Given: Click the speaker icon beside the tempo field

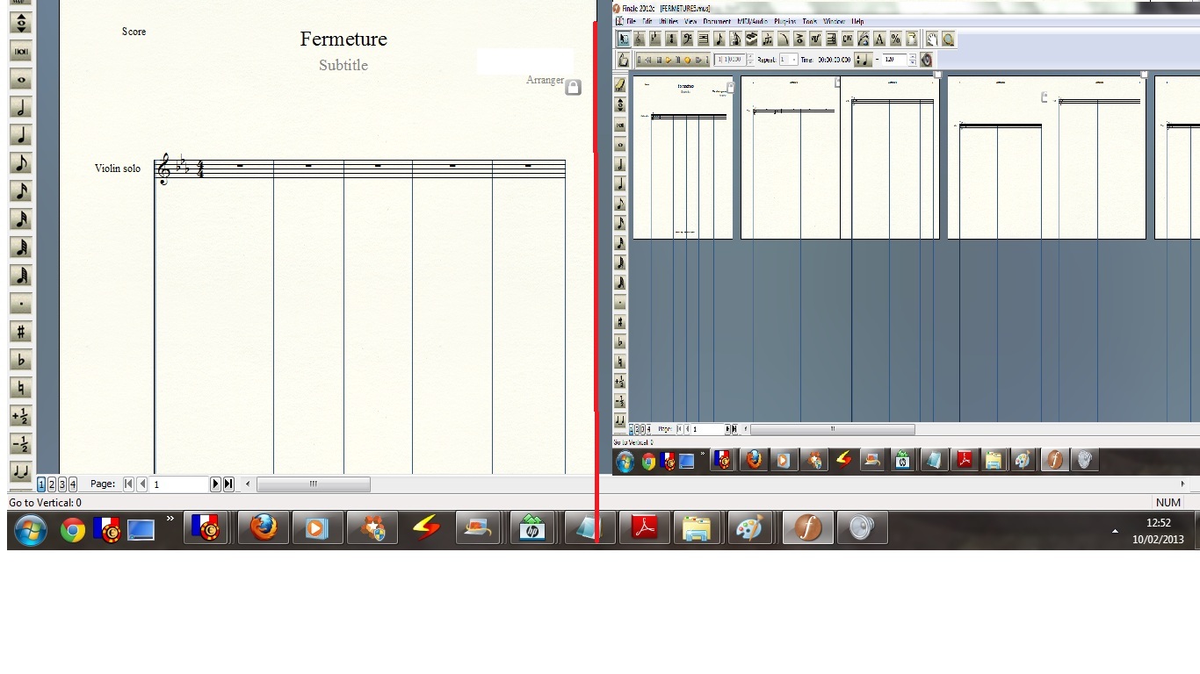Looking at the screenshot, I should point(926,60).
